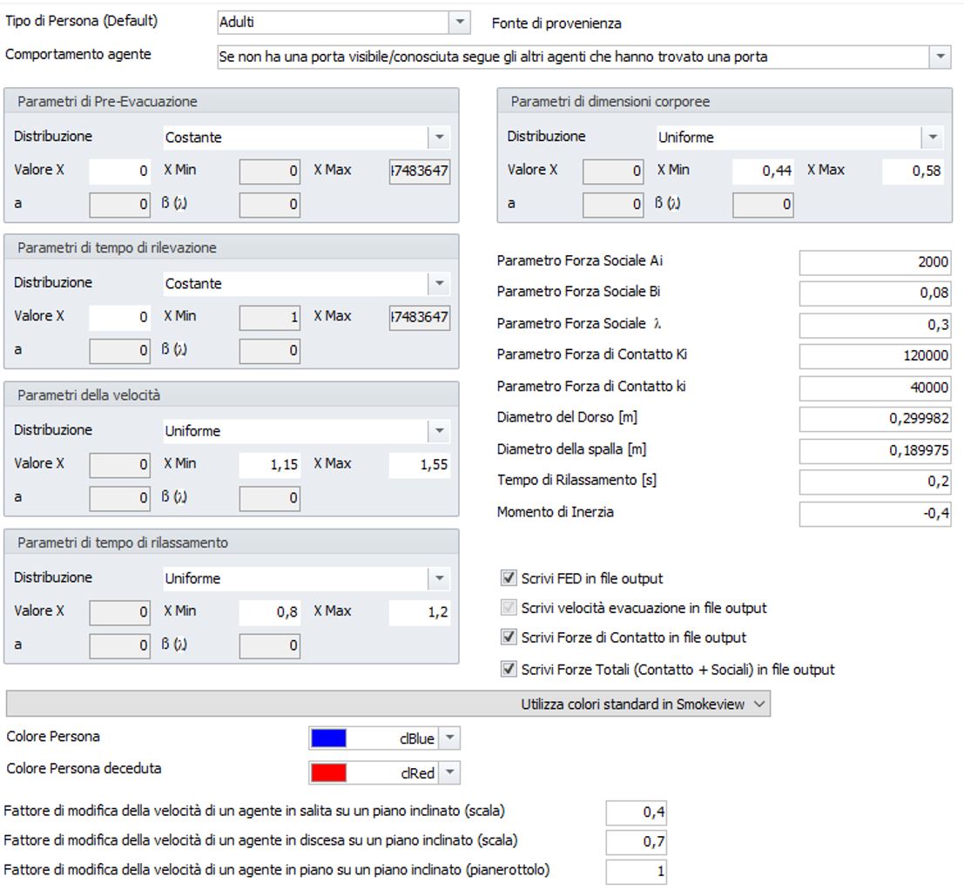Toggle Scrivi Forze Totali in file output
964x890 pixels.
[x=509, y=670]
